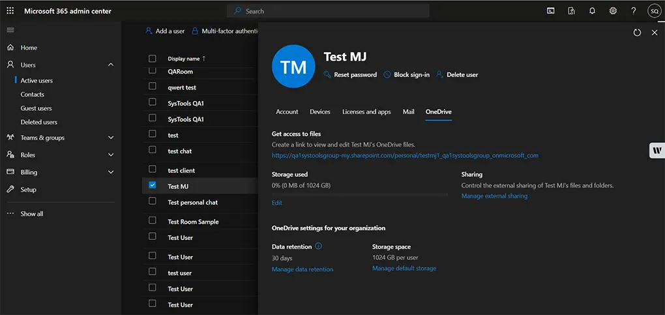Open the OneDrive sharepoint URL link

pyautogui.click(x=405, y=155)
